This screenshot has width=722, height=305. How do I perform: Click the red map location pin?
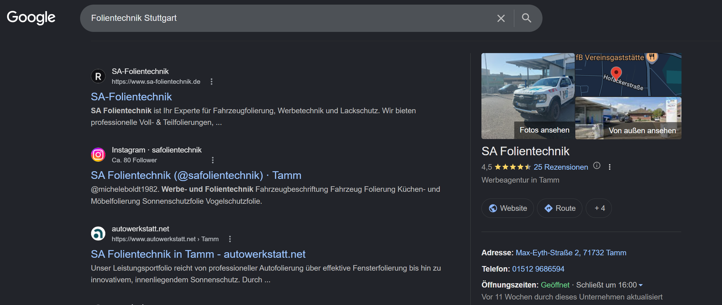pyautogui.click(x=616, y=73)
